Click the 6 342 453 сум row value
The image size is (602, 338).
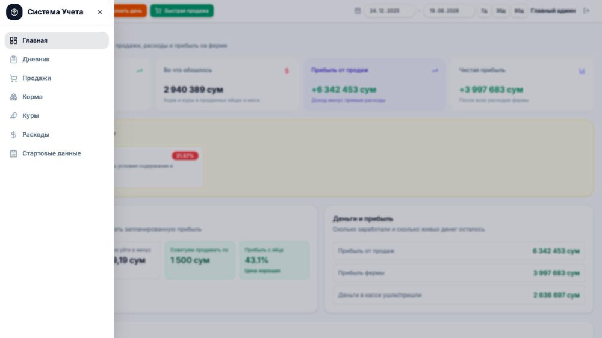(x=556, y=251)
